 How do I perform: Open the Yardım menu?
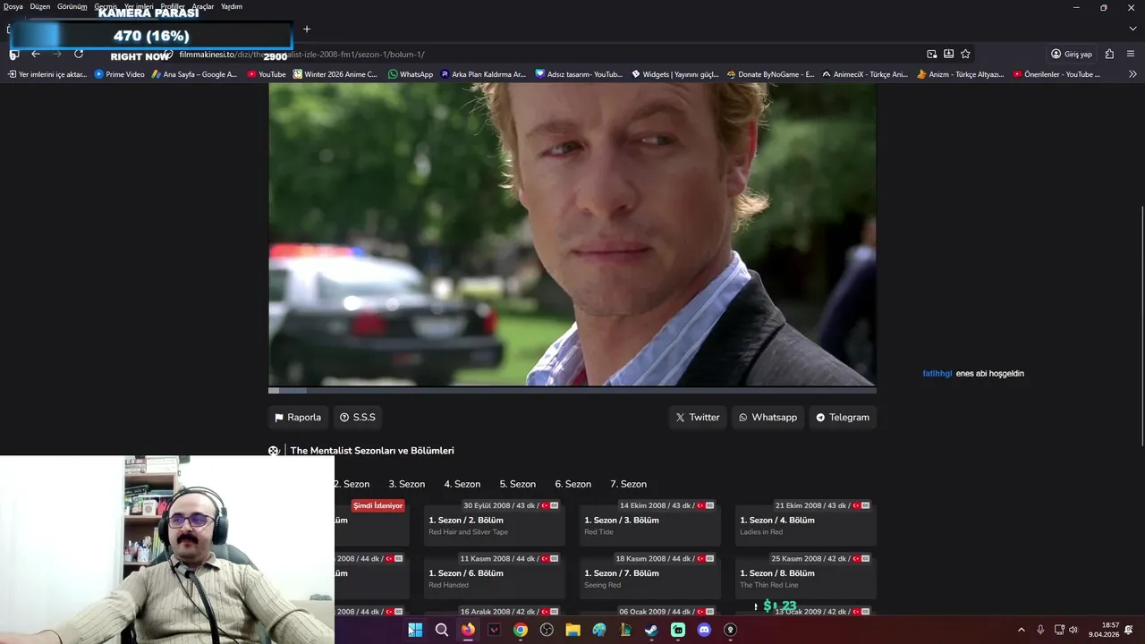pos(232,6)
